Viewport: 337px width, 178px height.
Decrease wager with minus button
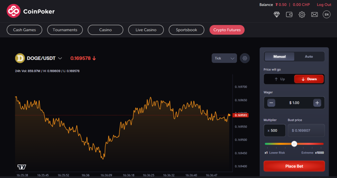[271, 103]
